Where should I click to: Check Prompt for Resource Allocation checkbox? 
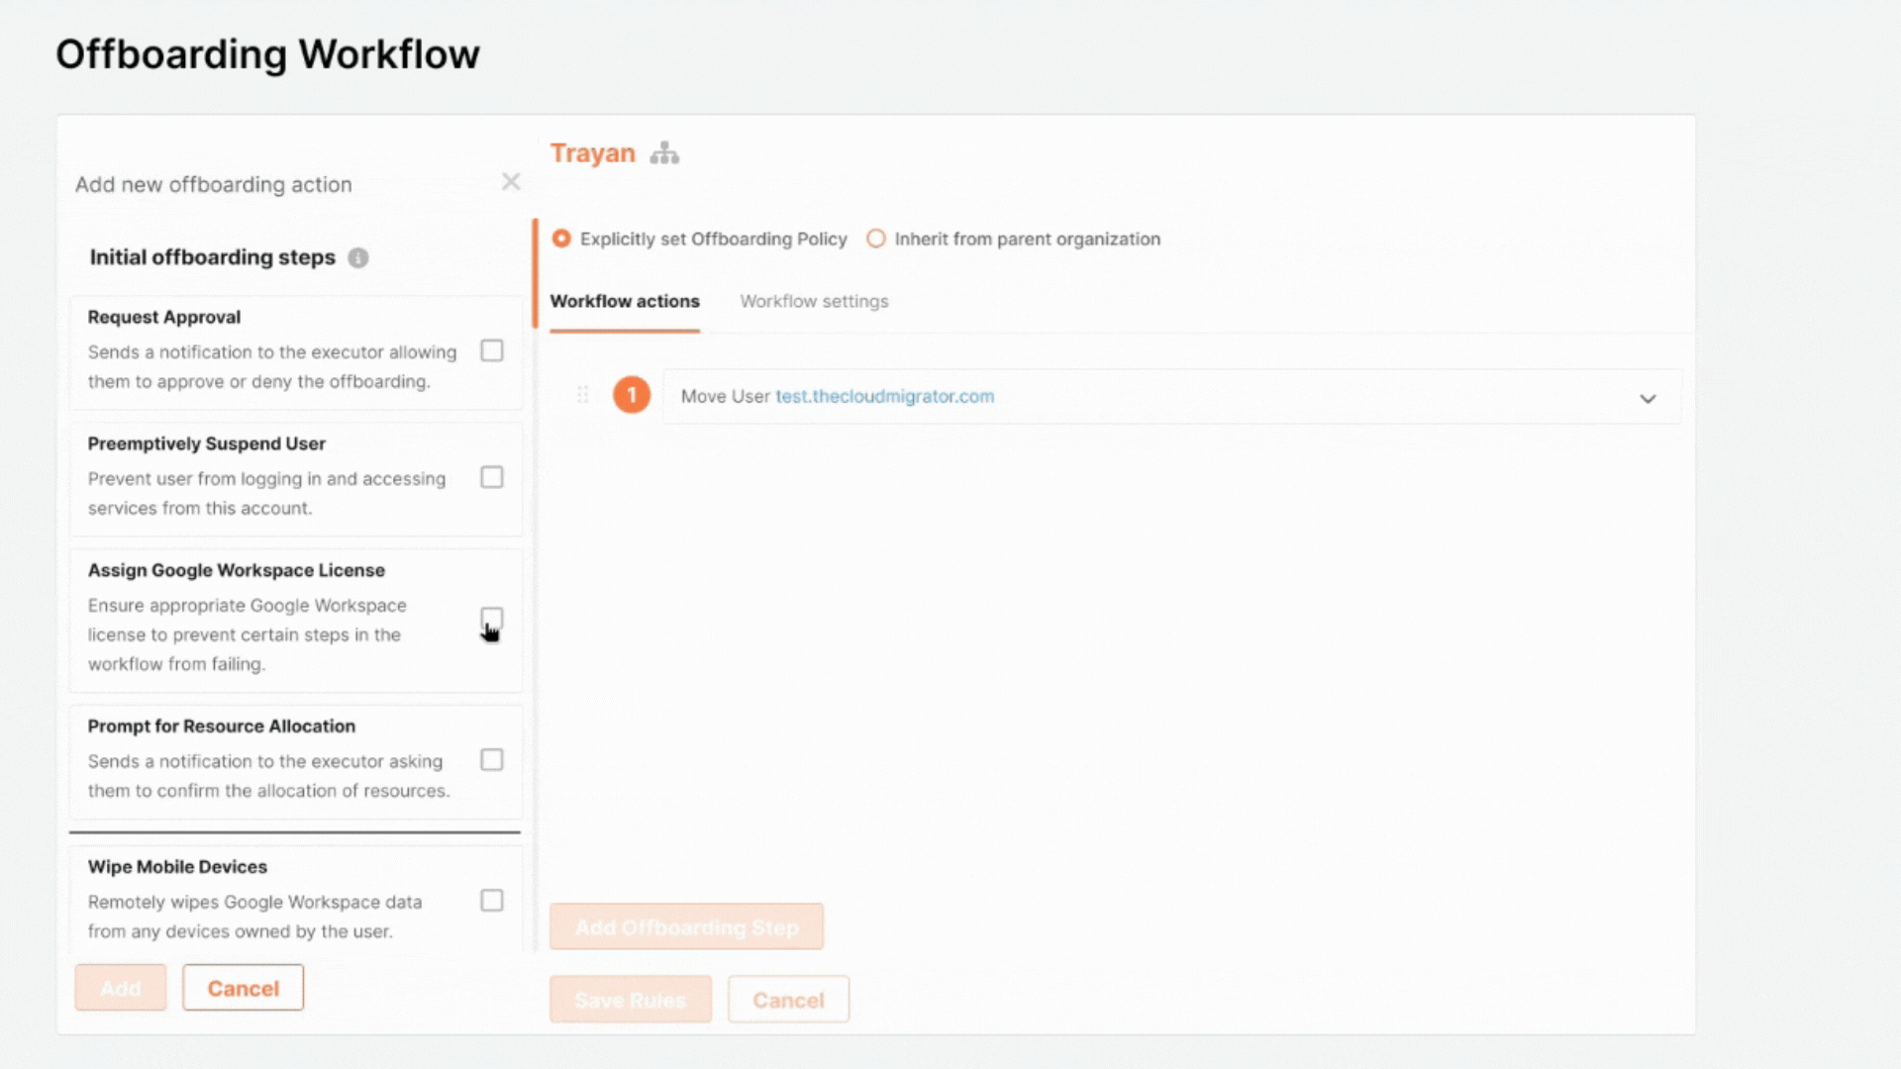pos(492,759)
